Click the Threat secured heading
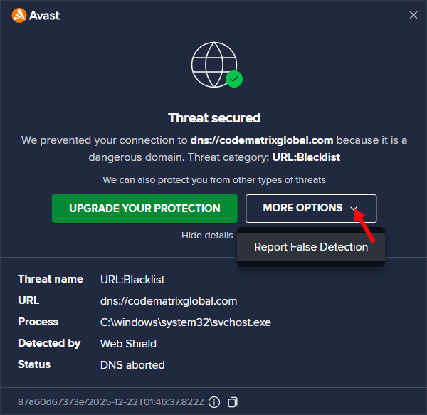 [x=214, y=118]
